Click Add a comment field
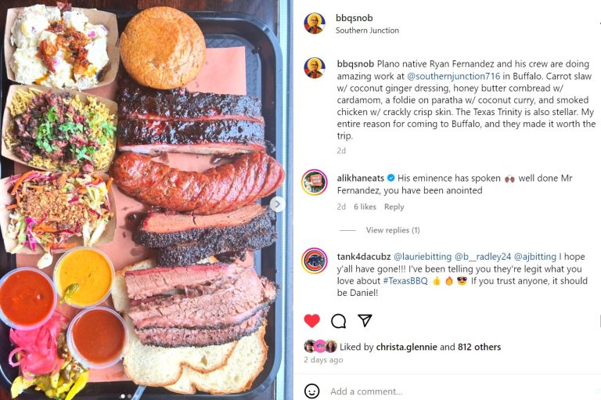 [x=460, y=391]
